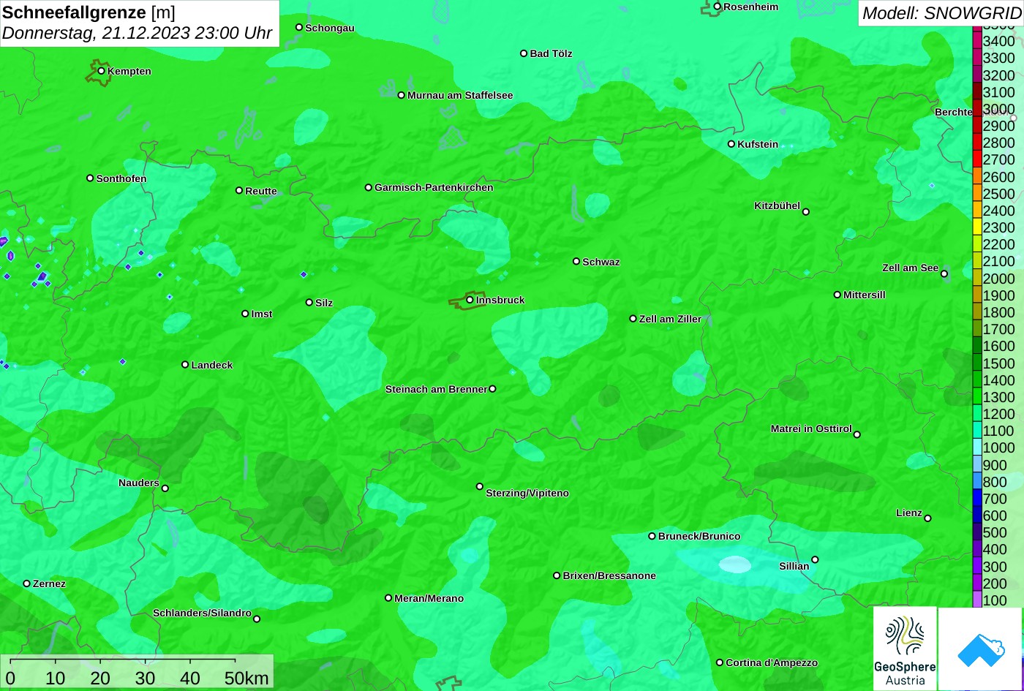The image size is (1024, 691).
Task: Click the 'Sterzing/Vipiteno' place label
Action: pyautogui.click(x=527, y=494)
